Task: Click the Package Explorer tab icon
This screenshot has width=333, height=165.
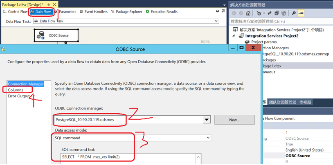Action: point(113,12)
